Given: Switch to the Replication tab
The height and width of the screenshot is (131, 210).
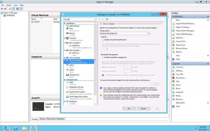Looking at the screenshot, I should coord(60,119).
